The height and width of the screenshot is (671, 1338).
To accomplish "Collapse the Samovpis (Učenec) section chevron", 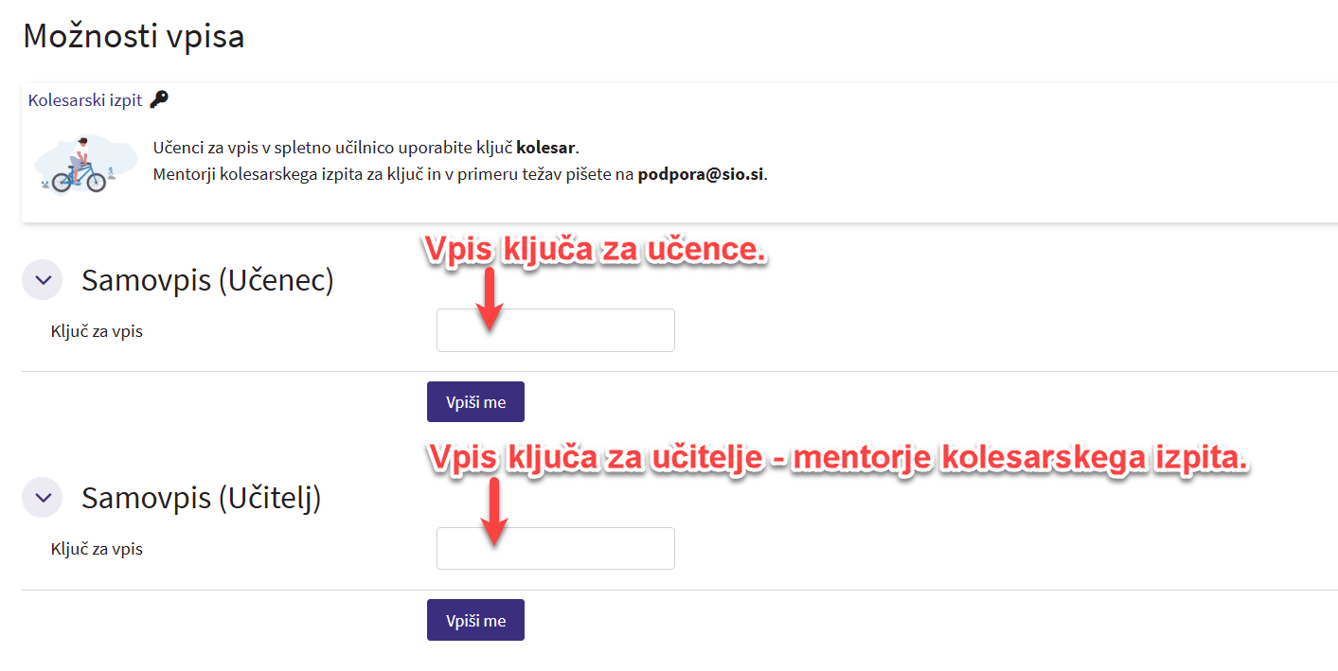I will 42,280.
